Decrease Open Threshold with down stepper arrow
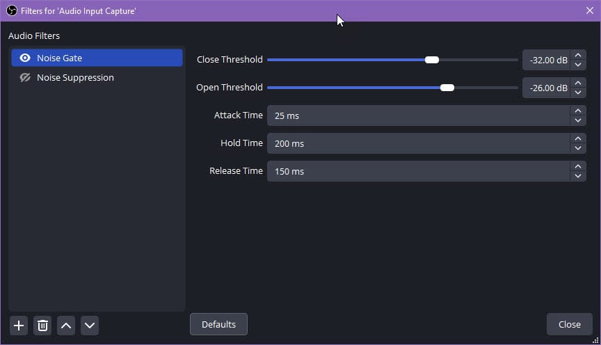This screenshot has width=601, height=345. [x=578, y=93]
